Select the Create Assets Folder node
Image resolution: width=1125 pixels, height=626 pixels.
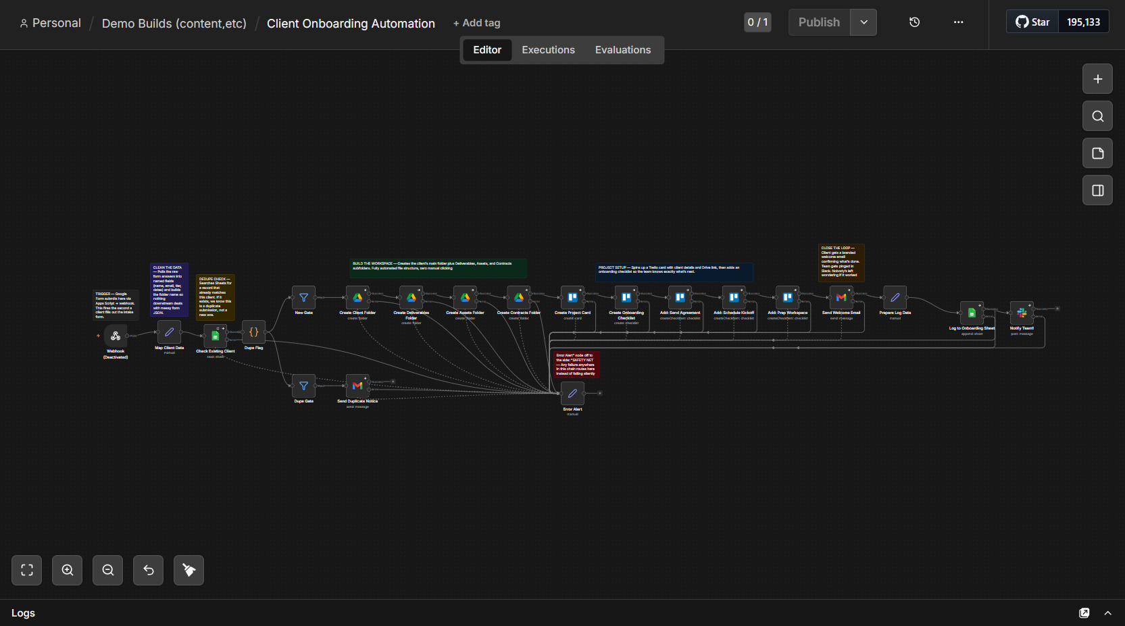coord(465,297)
